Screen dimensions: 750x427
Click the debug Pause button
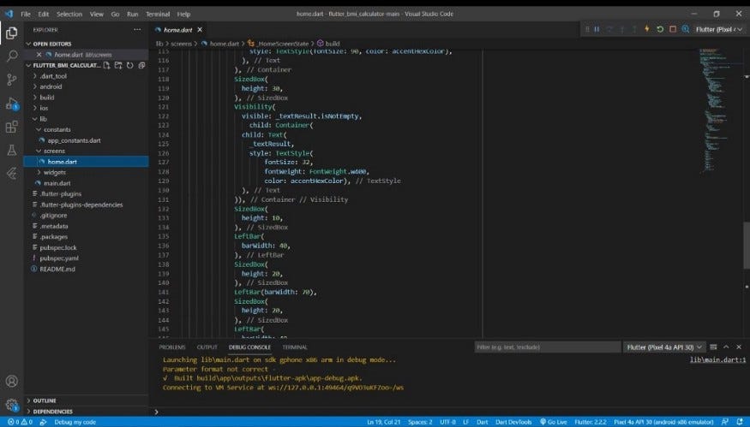tap(597, 29)
